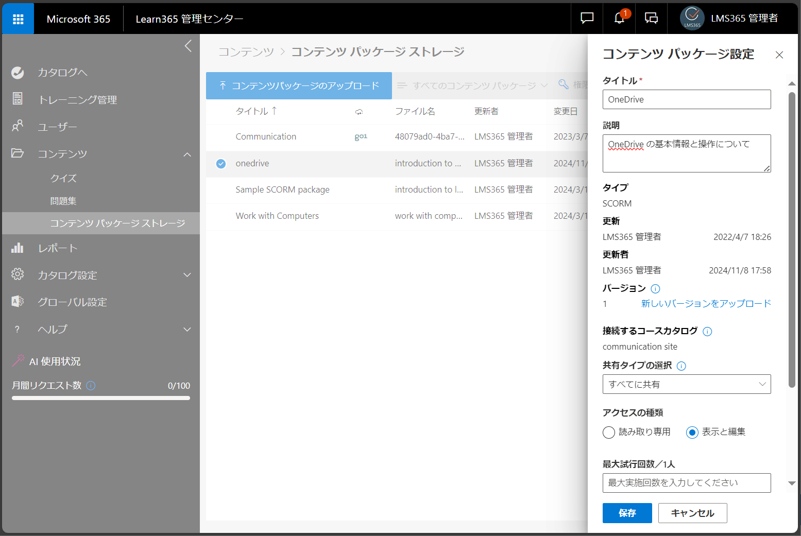This screenshot has height=536, width=801.
Task: Click the カタログへ icon
Action: tap(18, 73)
